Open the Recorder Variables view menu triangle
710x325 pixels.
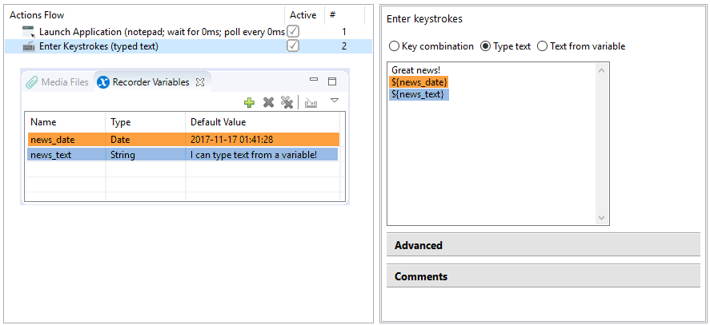pos(334,101)
